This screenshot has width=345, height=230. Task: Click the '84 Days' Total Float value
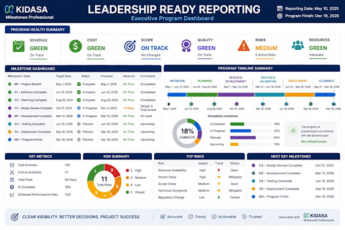pyautogui.click(x=71, y=180)
